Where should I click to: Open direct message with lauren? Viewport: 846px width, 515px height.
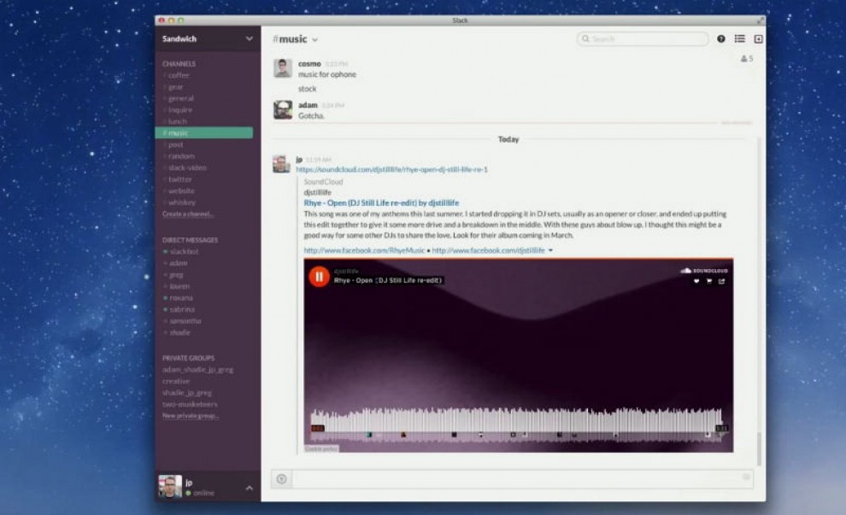pyautogui.click(x=179, y=286)
